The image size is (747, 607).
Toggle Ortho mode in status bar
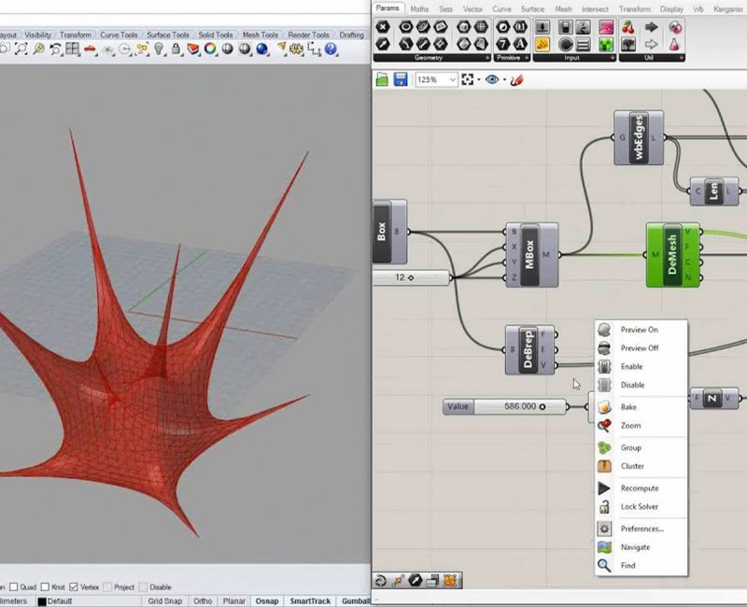click(x=203, y=601)
